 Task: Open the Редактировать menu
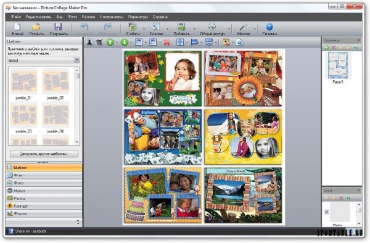[38, 17]
